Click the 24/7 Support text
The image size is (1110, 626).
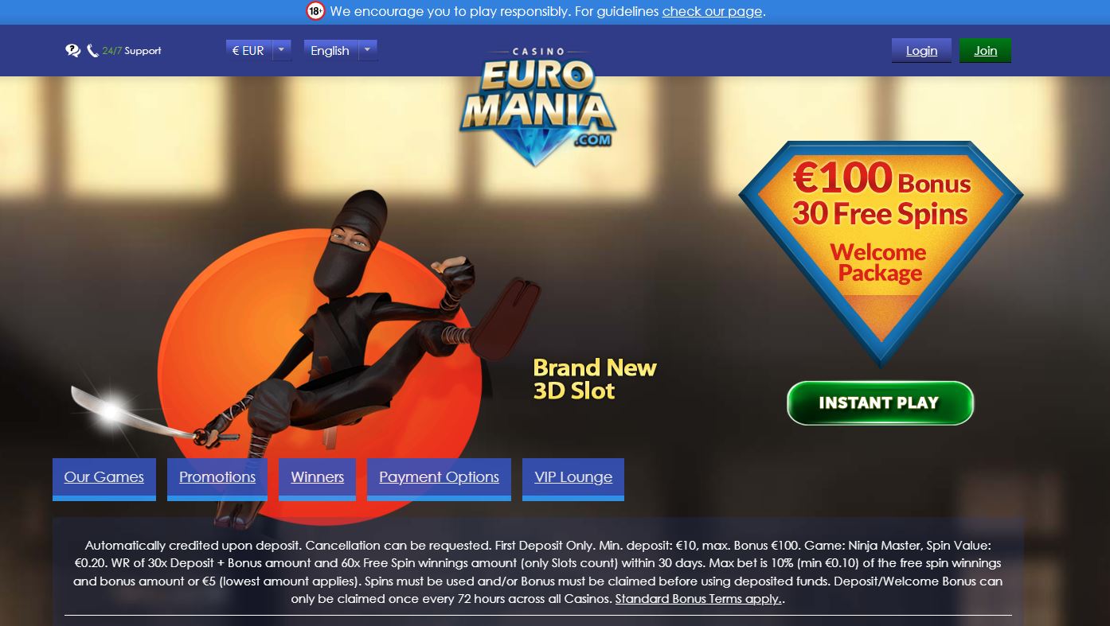(x=131, y=50)
